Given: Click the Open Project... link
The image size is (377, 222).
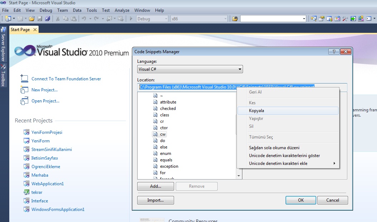Looking at the screenshot, I should pos(45,101).
